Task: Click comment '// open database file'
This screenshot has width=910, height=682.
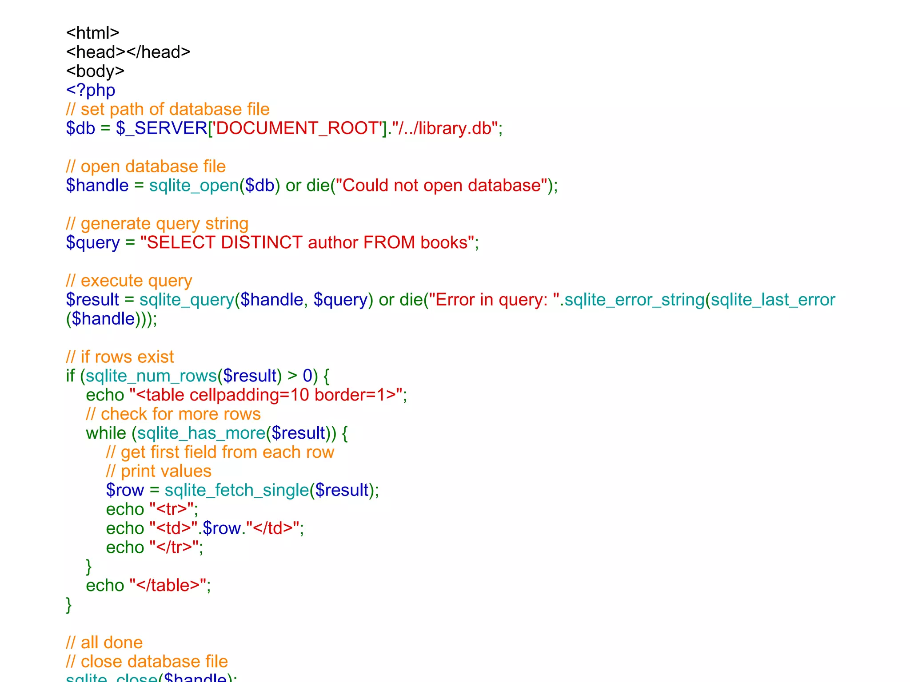Action: pyautogui.click(x=146, y=167)
